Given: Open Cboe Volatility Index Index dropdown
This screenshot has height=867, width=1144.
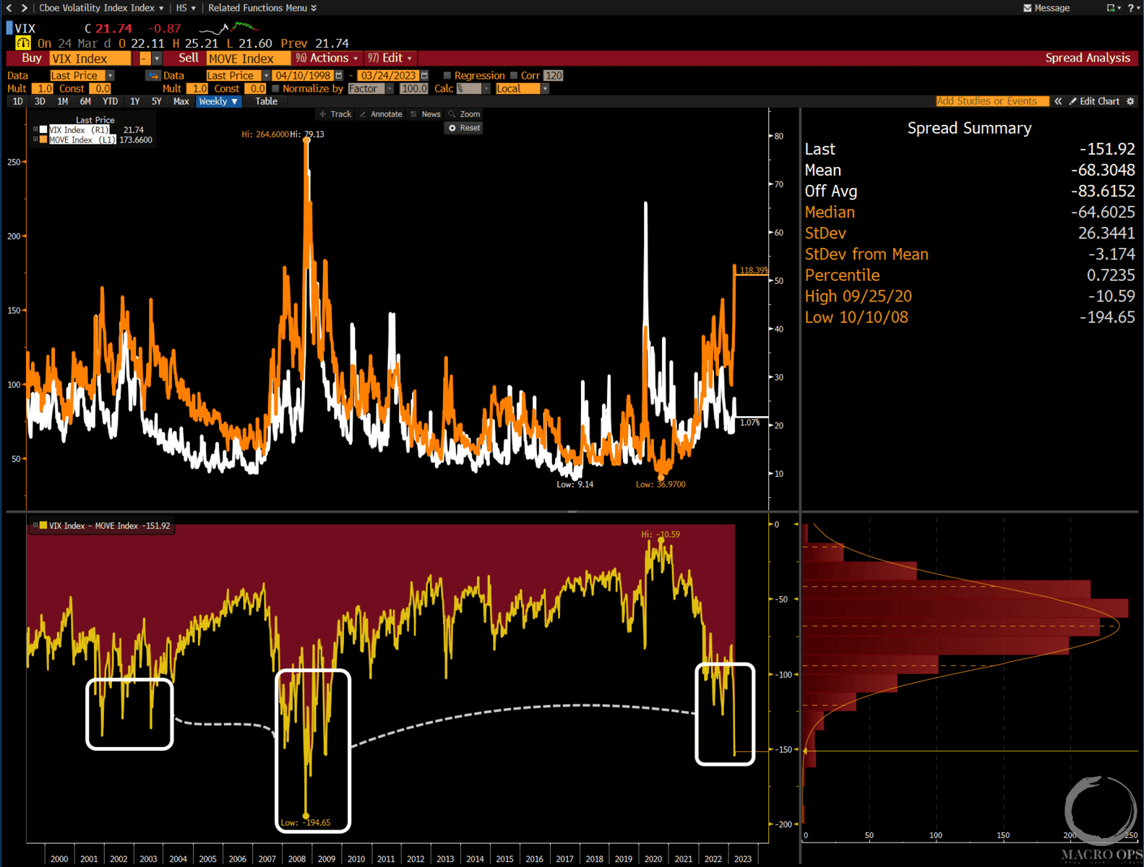Looking at the screenshot, I should (101, 8).
